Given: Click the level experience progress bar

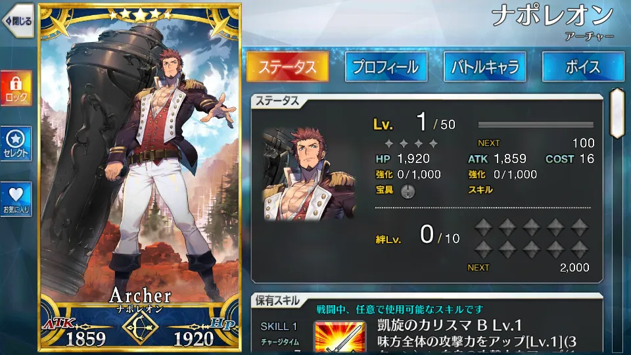Looking at the screenshot, I should click(536, 125).
